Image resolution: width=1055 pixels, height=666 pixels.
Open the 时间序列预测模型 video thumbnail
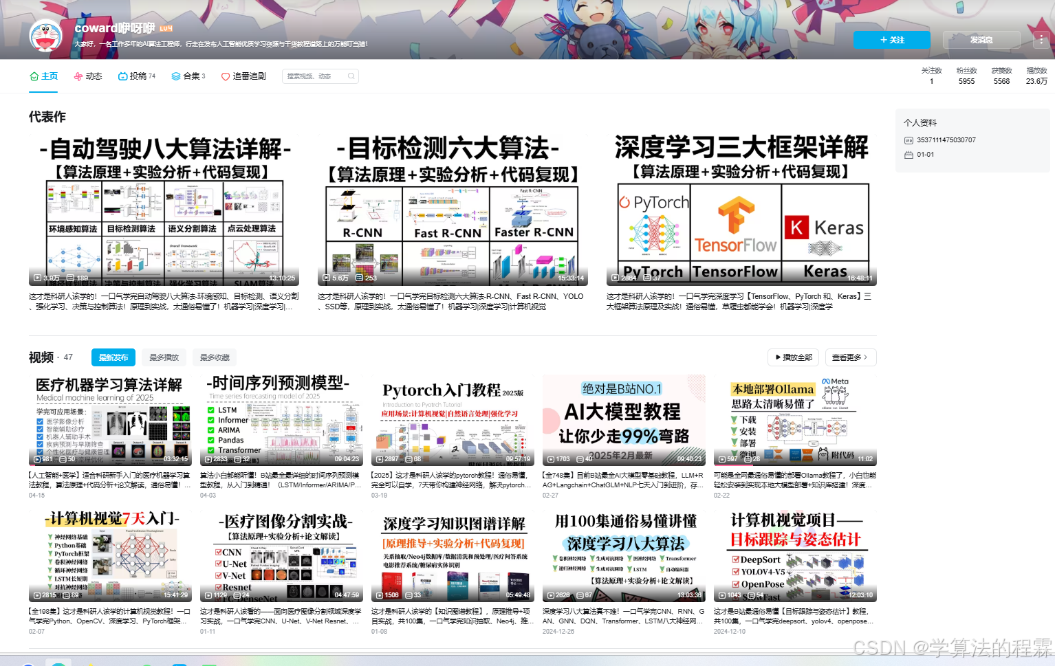pyautogui.click(x=281, y=420)
